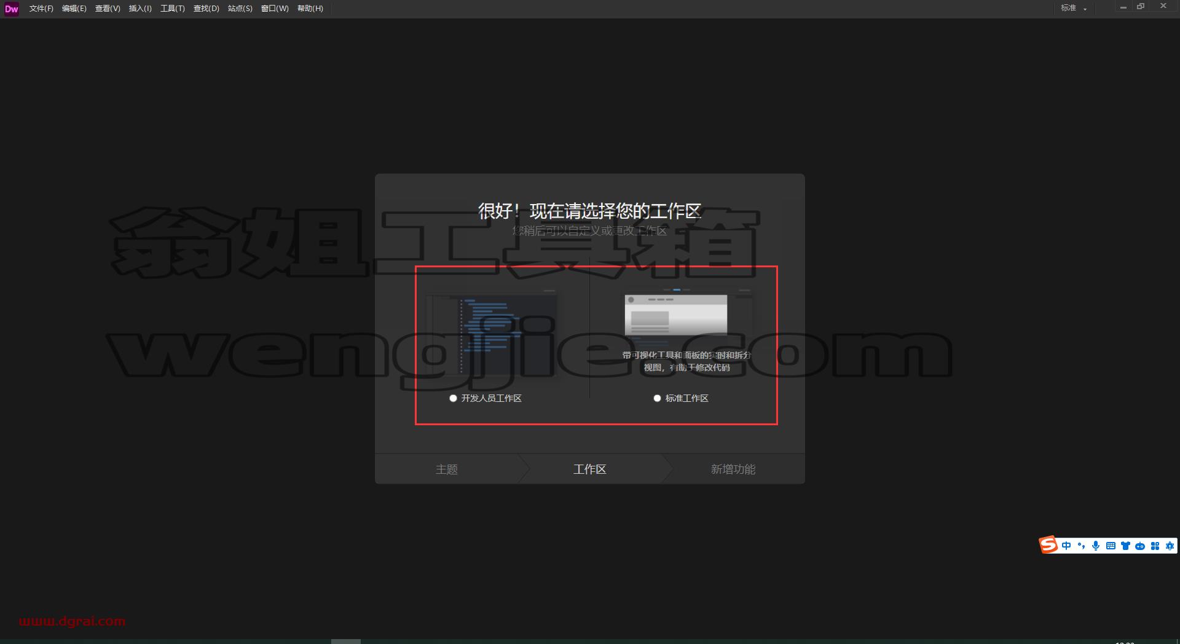Click the Sogou game controller icon
The height and width of the screenshot is (644, 1180).
[1140, 546]
